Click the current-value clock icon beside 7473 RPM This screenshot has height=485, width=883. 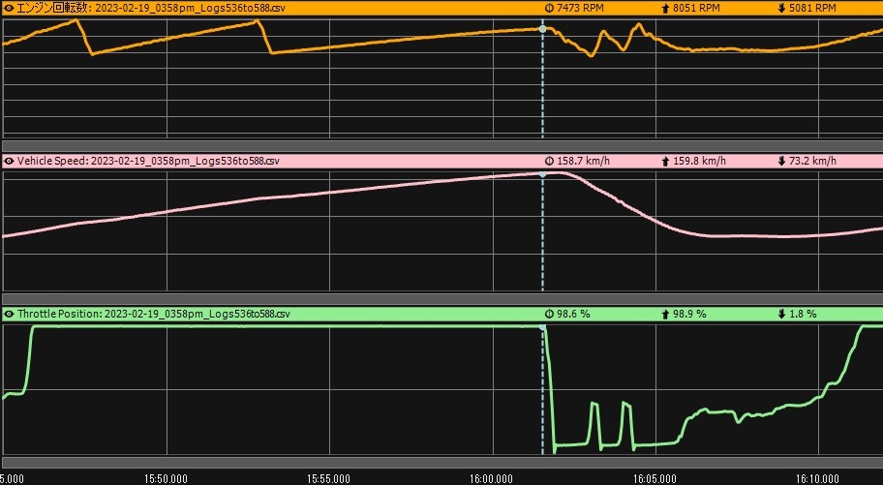[x=550, y=8]
